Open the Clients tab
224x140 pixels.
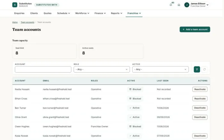click(34, 13)
